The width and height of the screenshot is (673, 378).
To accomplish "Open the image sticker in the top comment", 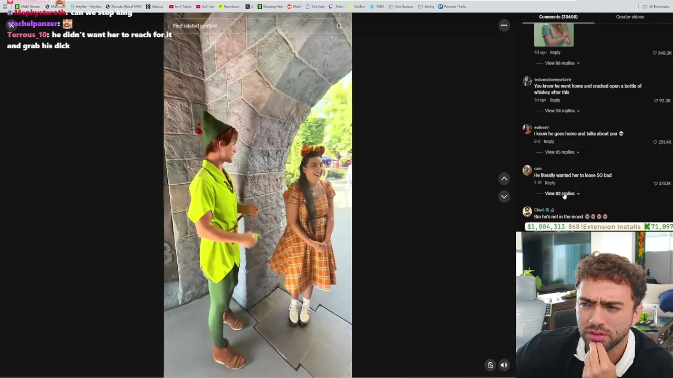I will 554,35.
